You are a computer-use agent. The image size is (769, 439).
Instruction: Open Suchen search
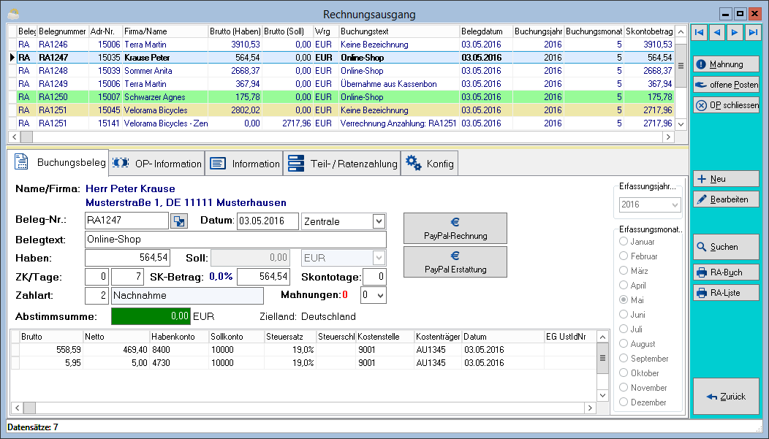pos(726,247)
